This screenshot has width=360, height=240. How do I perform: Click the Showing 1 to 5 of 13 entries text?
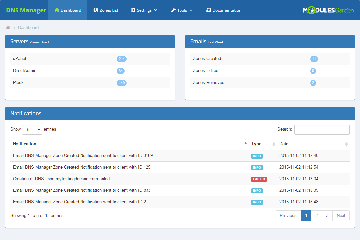37,216
